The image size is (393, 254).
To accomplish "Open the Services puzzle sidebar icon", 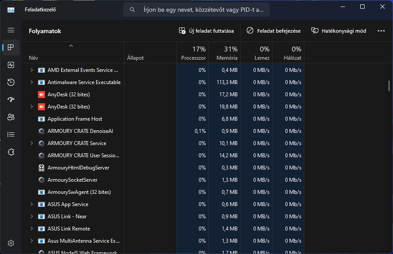I will 11,152.
